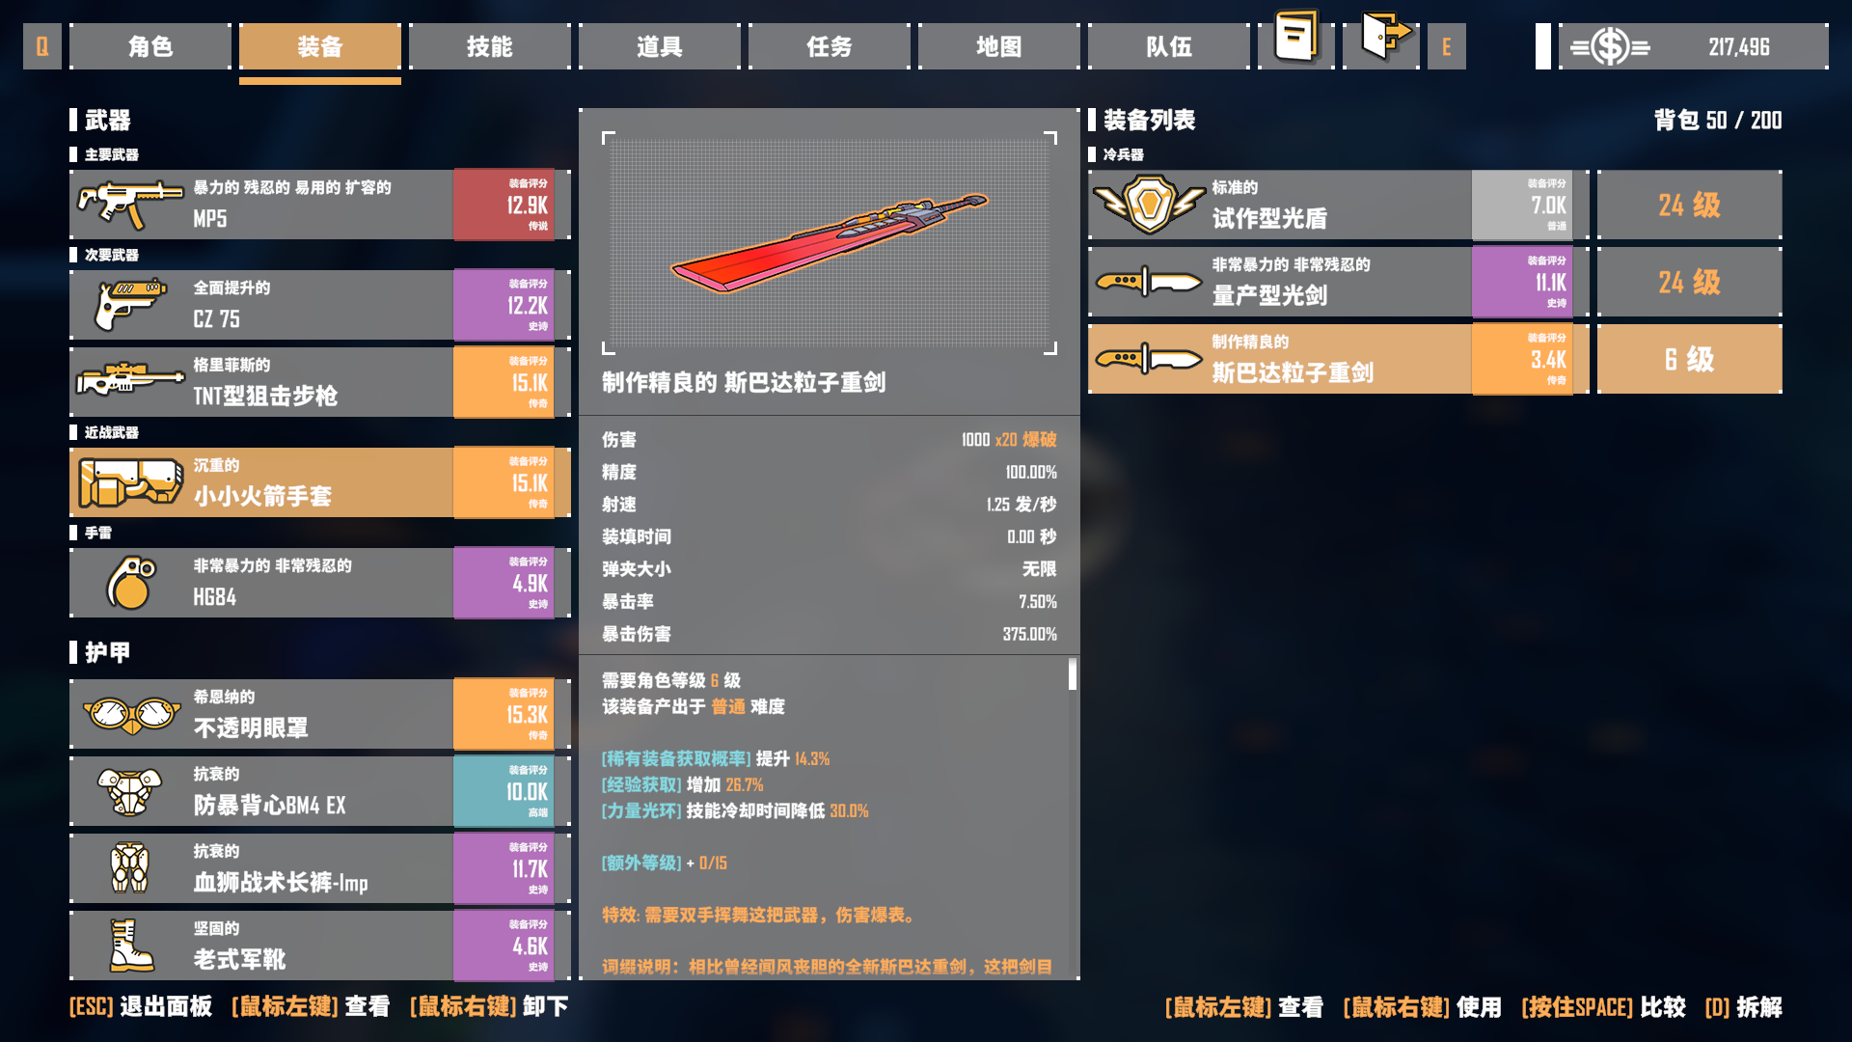Select the CZ 75 pistol icon
Screen dimensions: 1852x1042
pyautogui.click(x=130, y=305)
